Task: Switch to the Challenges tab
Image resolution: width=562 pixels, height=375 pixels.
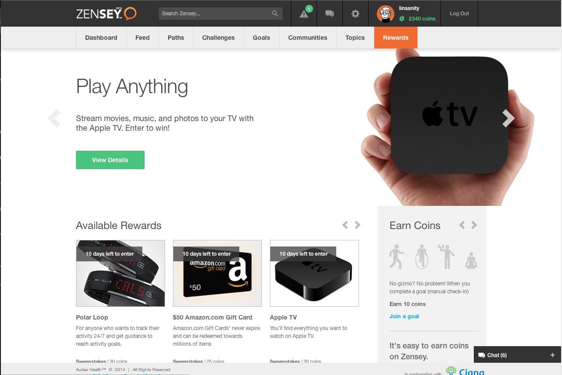Action: [218, 38]
